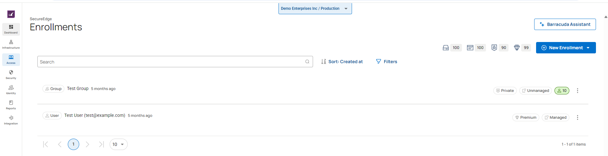Click inside the Search field
Image resolution: width=608 pixels, height=156 pixels.
point(171,62)
